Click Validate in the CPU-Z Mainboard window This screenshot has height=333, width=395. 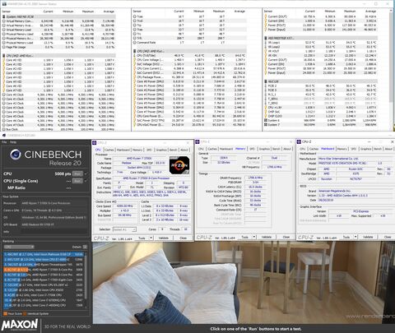[x=368, y=237]
